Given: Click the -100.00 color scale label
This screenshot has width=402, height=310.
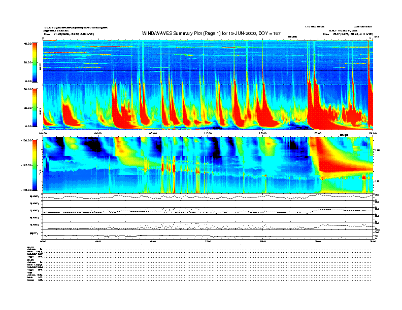Looking at the screenshot, I should point(26,140).
